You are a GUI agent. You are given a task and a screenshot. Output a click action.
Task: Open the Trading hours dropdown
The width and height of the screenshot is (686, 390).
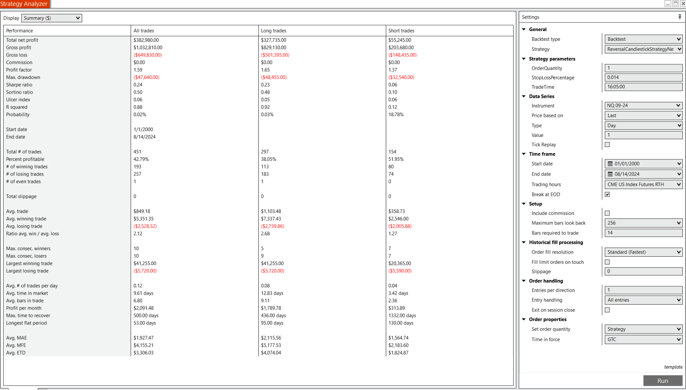coord(643,184)
